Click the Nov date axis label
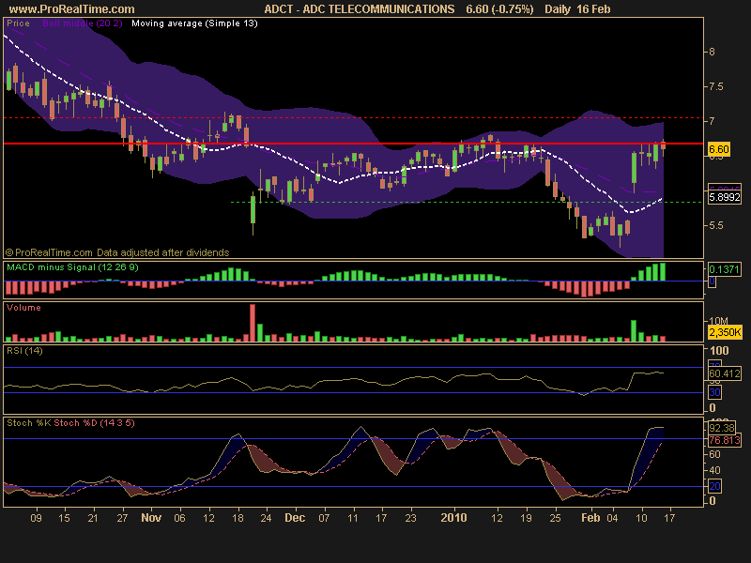 151,518
